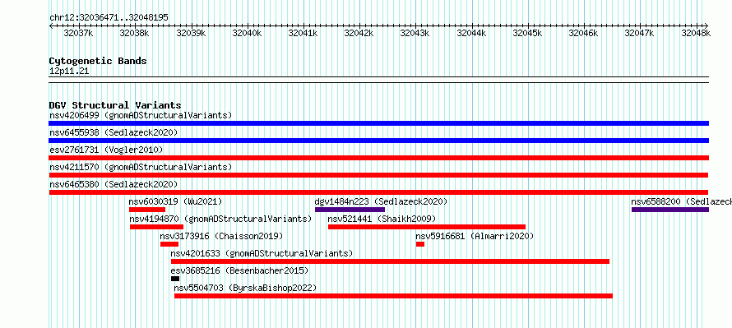Select the black bar under esv3685216

(175, 279)
